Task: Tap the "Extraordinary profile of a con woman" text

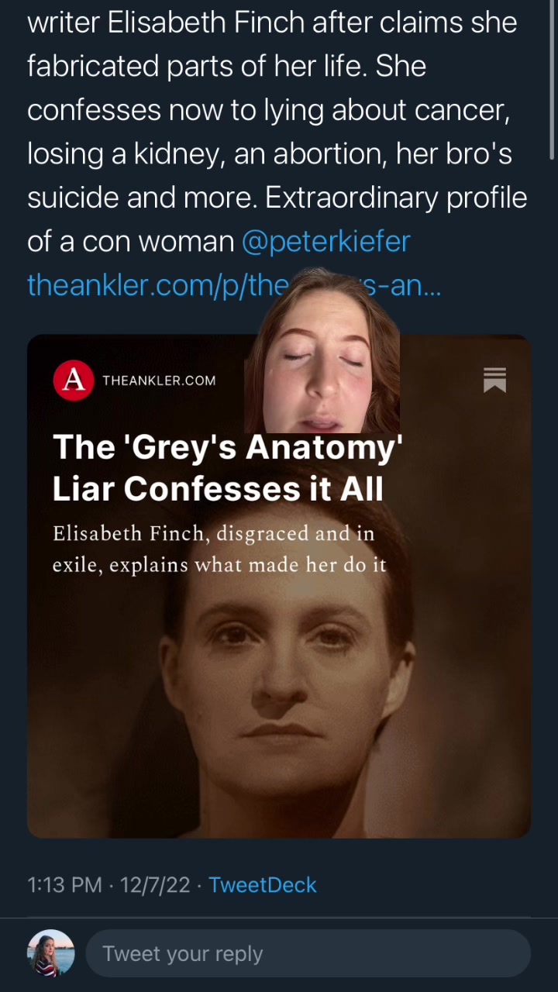Action: click(x=395, y=198)
